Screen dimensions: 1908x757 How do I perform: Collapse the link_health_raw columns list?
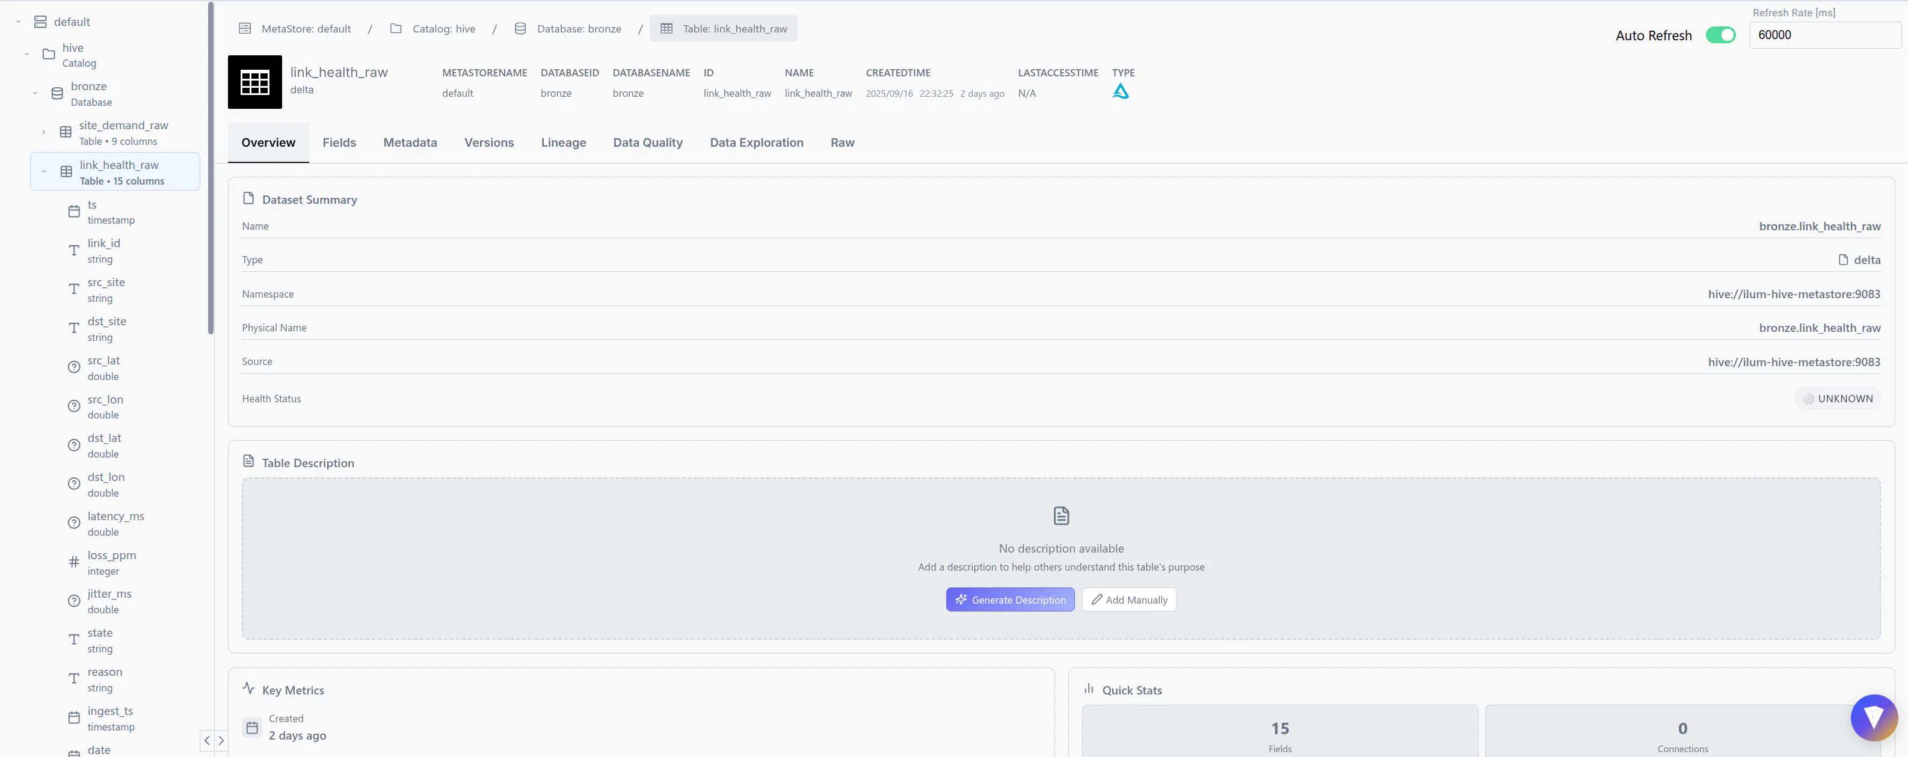44,170
